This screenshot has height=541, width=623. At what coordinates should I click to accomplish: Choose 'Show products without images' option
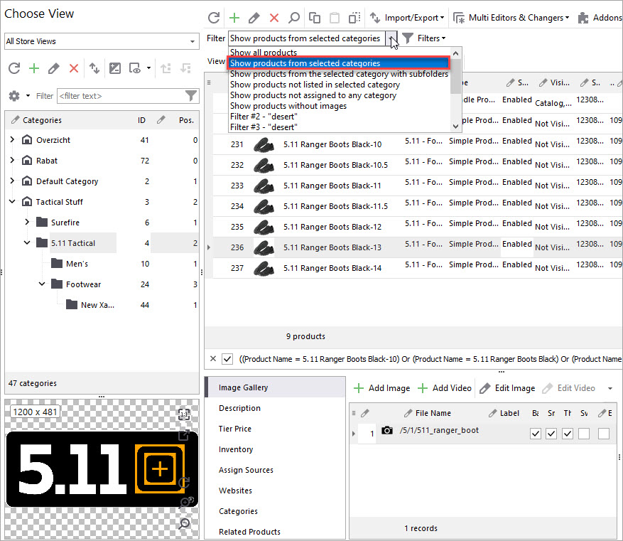(x=288, y=106)
